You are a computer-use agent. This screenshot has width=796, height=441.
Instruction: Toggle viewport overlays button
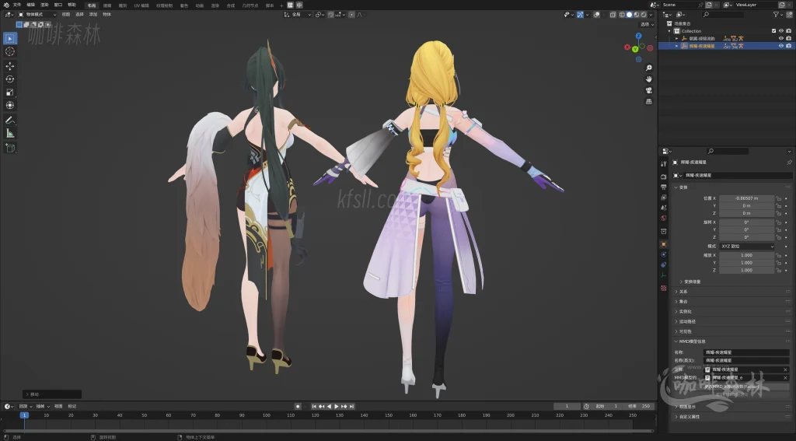click(x=597, y=15)
